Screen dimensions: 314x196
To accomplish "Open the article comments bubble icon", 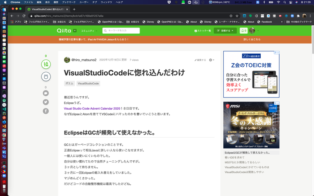I will [46, 93].
